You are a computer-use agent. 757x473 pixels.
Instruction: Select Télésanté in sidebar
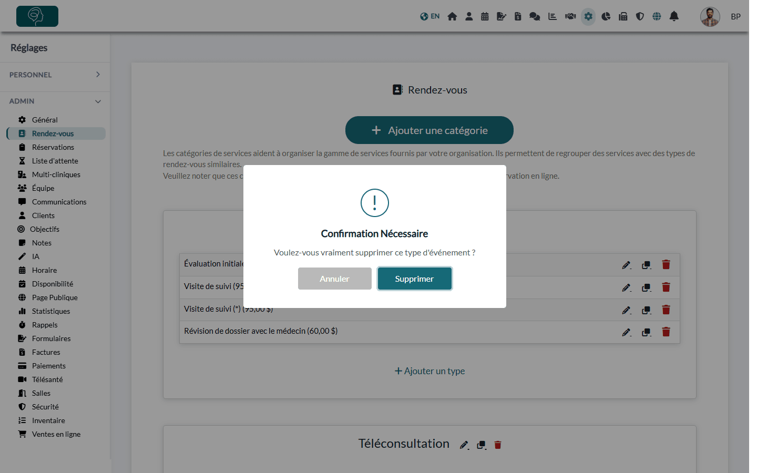[47, 379]
